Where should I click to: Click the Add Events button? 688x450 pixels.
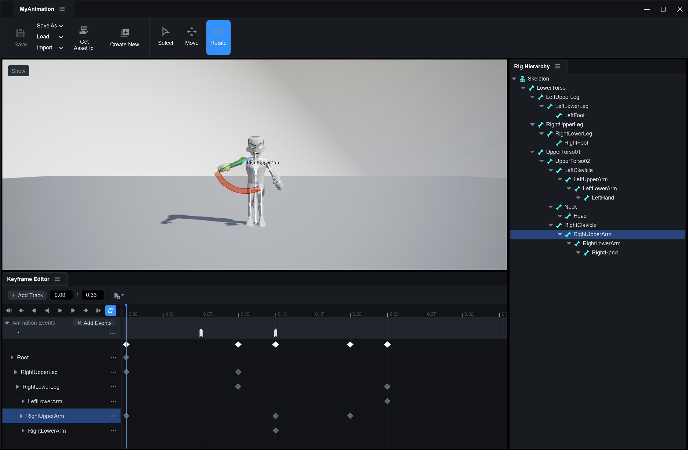point(94,323)
